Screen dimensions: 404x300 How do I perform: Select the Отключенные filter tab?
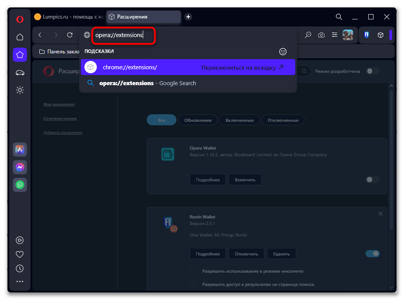[x=283, y=120]
